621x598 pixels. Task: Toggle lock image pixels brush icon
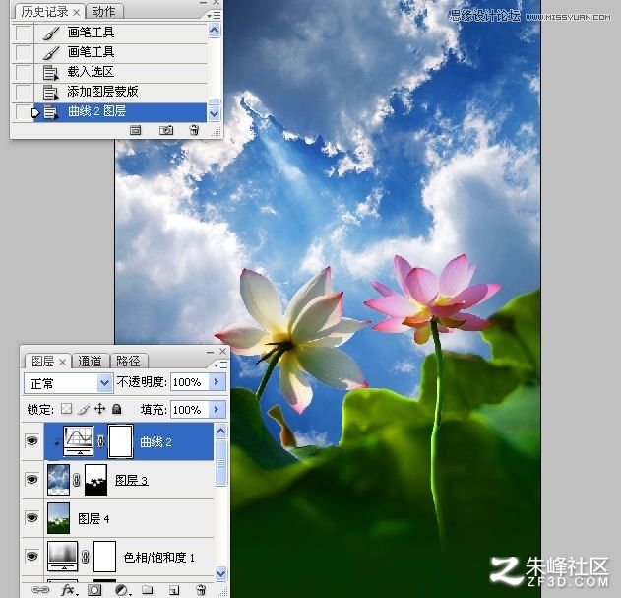click(84, 409)
